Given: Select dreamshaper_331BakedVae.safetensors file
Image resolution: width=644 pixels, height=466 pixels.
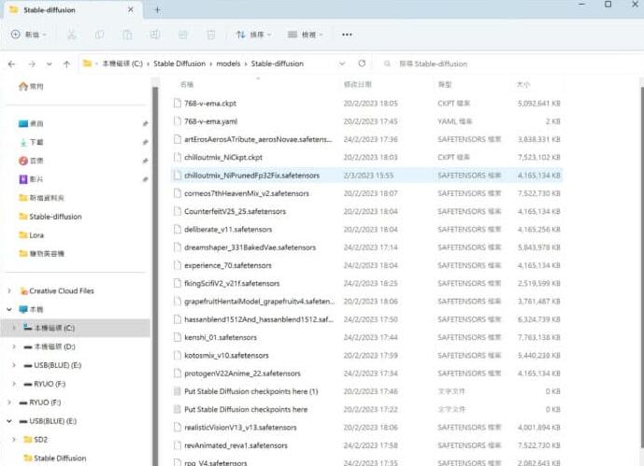Looking at the screenshot, I should coord(366,247).
